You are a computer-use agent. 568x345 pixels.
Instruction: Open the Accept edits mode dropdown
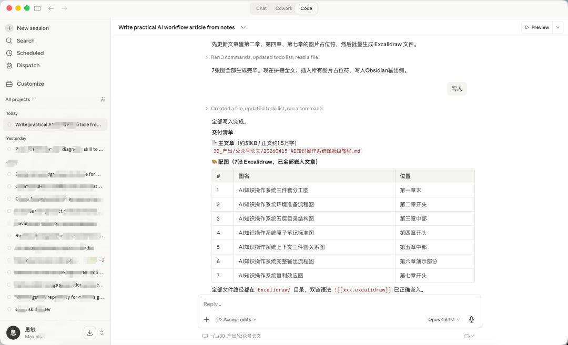pyautogui.click(x=237, y=320)
